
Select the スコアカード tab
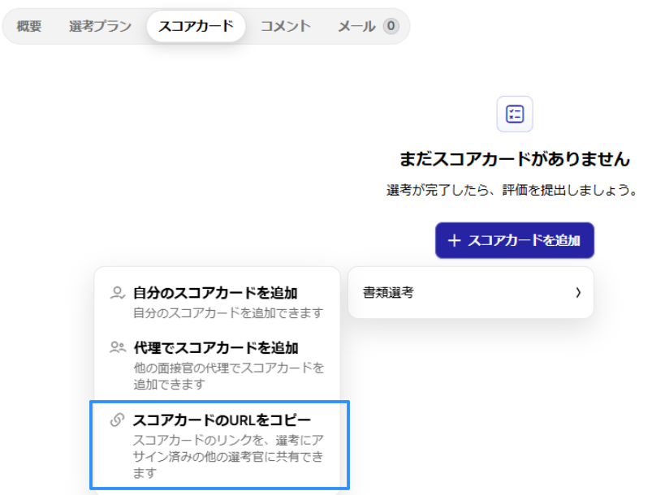pos(196,27)
